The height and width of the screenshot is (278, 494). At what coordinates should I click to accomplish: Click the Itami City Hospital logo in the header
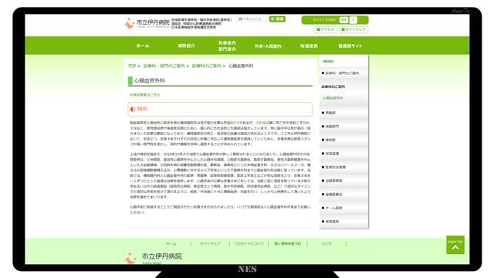click(147, 23)
